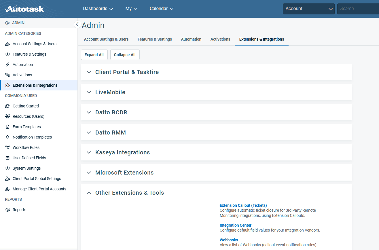This screenshot has width=379, height=250.
Task: Select the Extensions & Integrations tab
Action: coord(261,39)
